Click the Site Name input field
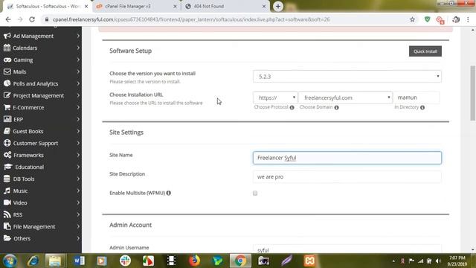 point(347,158)
